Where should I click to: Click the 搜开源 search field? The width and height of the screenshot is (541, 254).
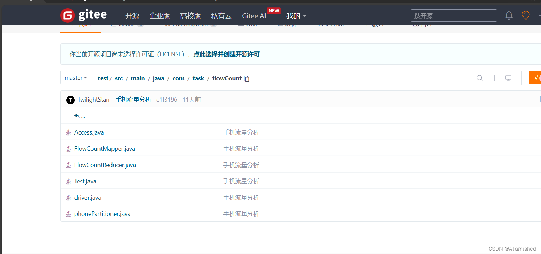454,15
